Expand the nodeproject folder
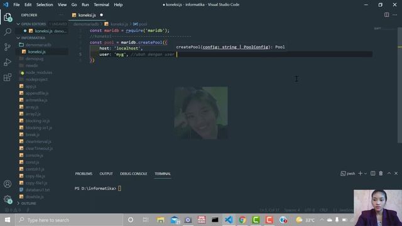 click(x=36, y=80)
